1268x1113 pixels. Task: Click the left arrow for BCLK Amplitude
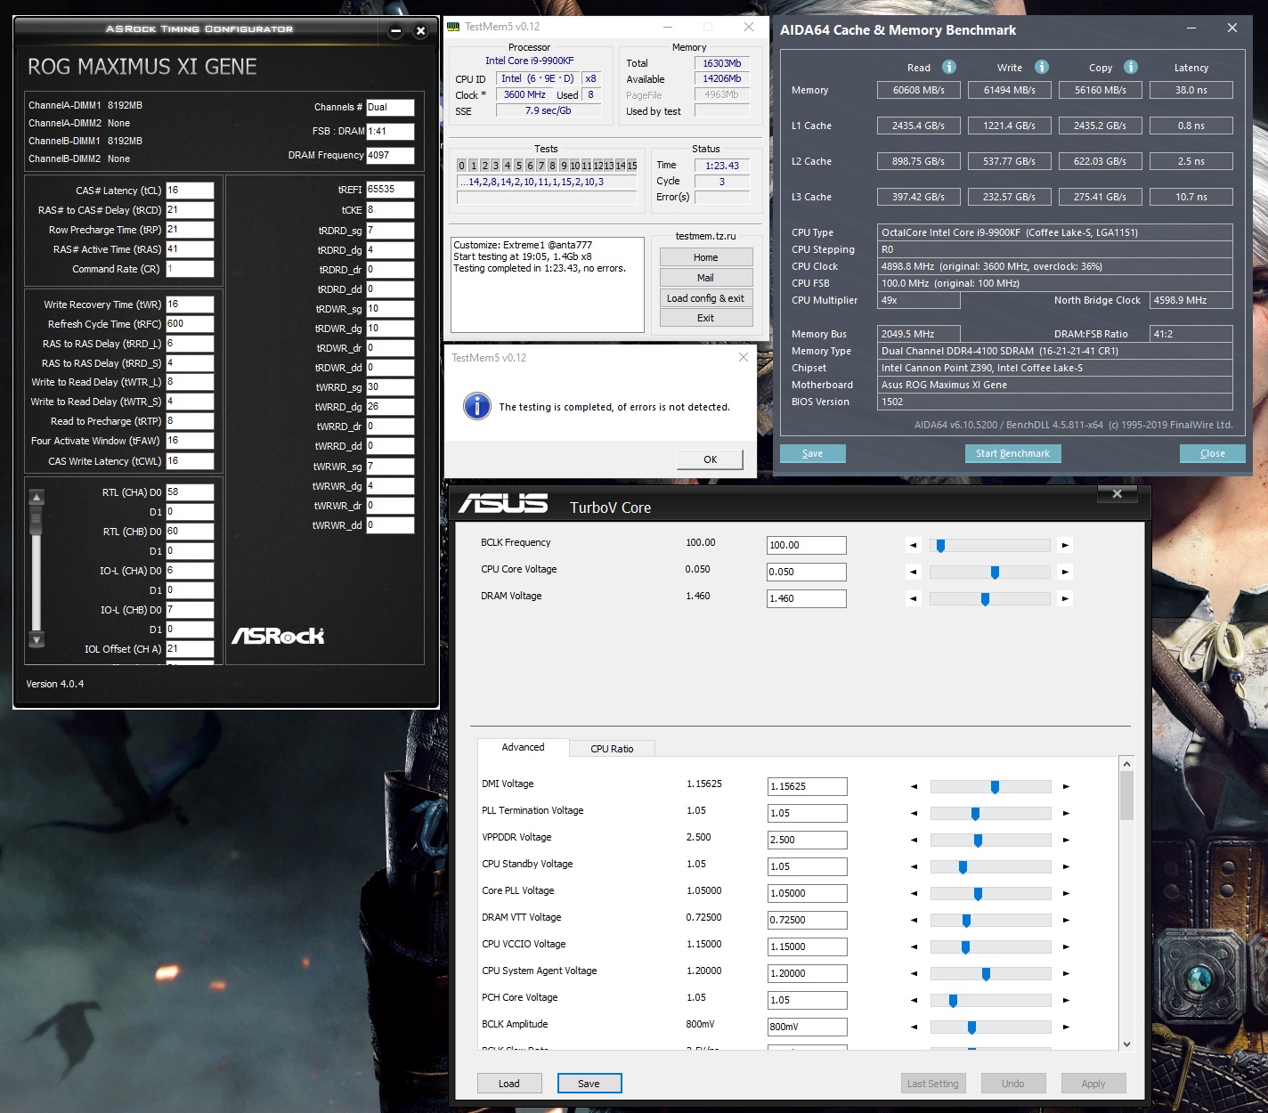(x=914, y=1027)
